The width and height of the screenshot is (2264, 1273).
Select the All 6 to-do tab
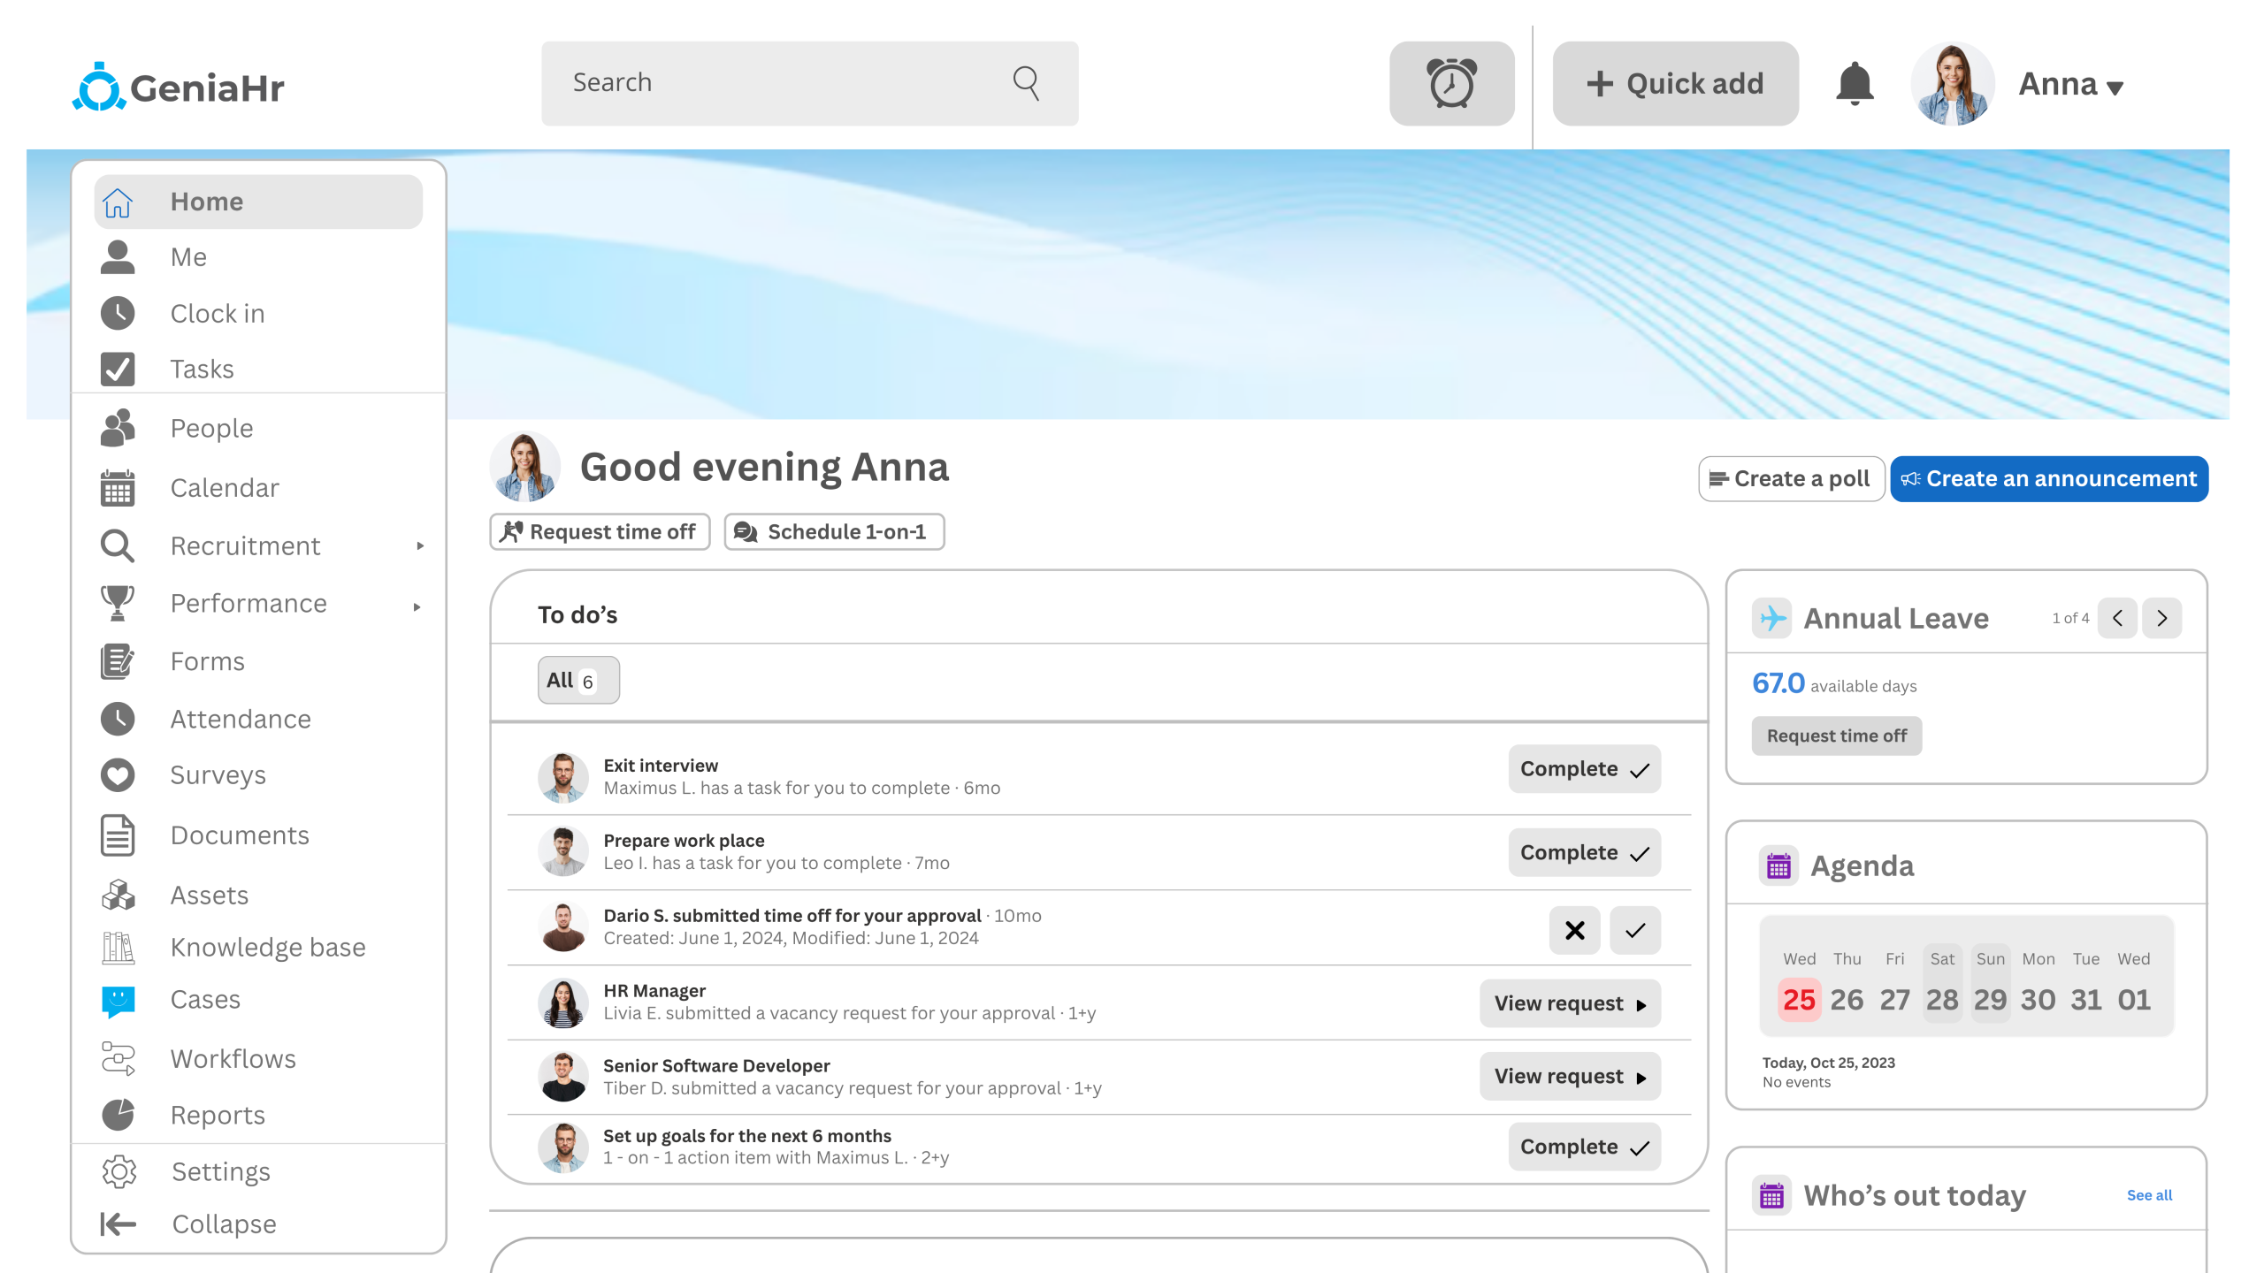577,681
